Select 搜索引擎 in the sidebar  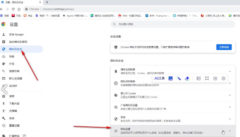click(x=21, y=71)
